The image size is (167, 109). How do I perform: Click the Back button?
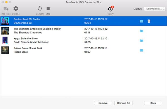tap(153, 103)
